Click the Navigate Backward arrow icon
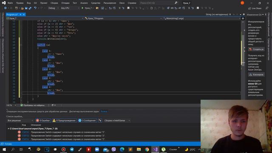 [5, 8]
